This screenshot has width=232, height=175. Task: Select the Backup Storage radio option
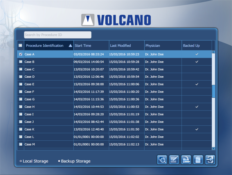click(74, 161)
